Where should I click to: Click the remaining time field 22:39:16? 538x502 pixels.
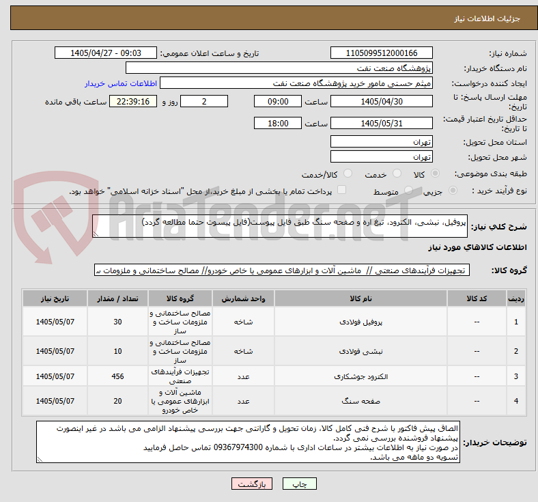[x=132, y=101]
